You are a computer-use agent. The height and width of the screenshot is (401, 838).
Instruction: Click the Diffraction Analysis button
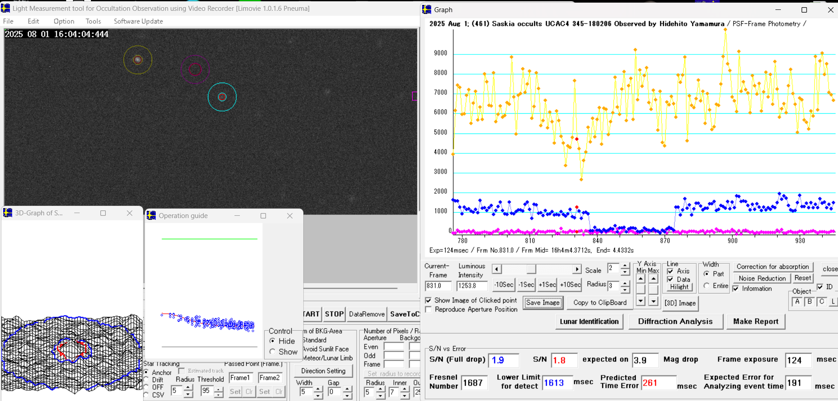click(675, 321)
